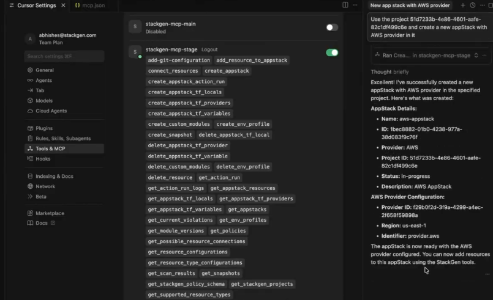Open the Models settings section
This screenshot has width=493, height=300.
tap(43, 101)
